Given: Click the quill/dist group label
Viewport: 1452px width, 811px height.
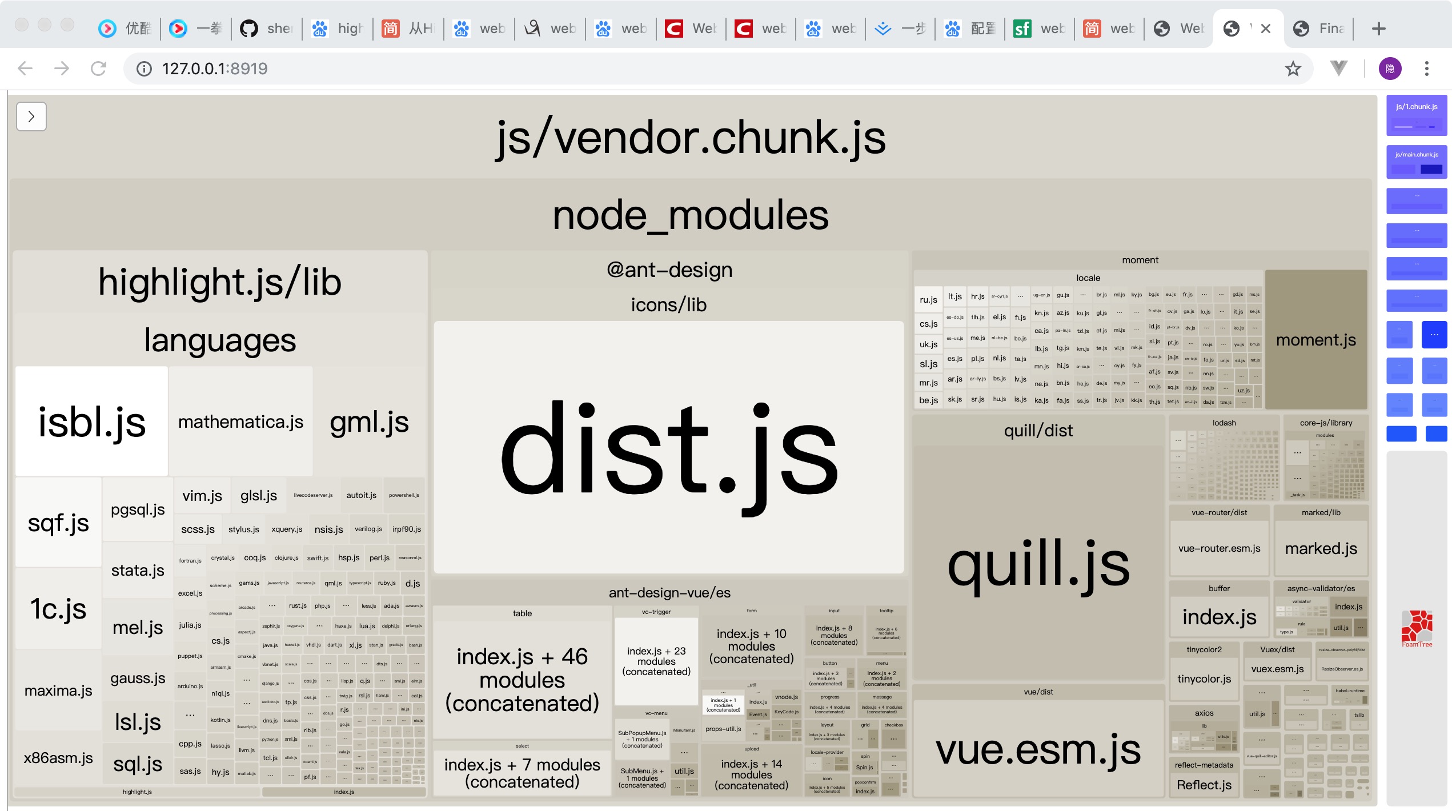Looking at the screenshot, I should 1038,430.
